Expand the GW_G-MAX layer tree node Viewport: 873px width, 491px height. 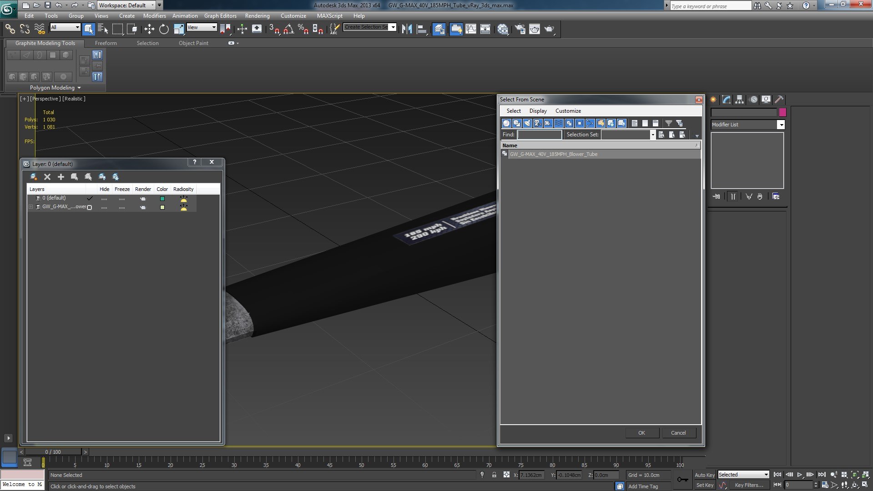(30, 207)
